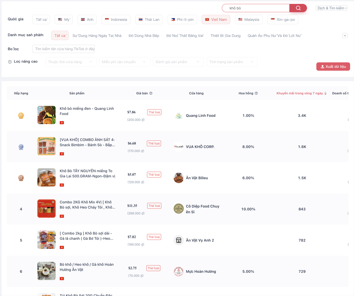Open the VUA KHÔ CORP. store link
This screenshot has height=296, width=354.
[x=200, y=147]
